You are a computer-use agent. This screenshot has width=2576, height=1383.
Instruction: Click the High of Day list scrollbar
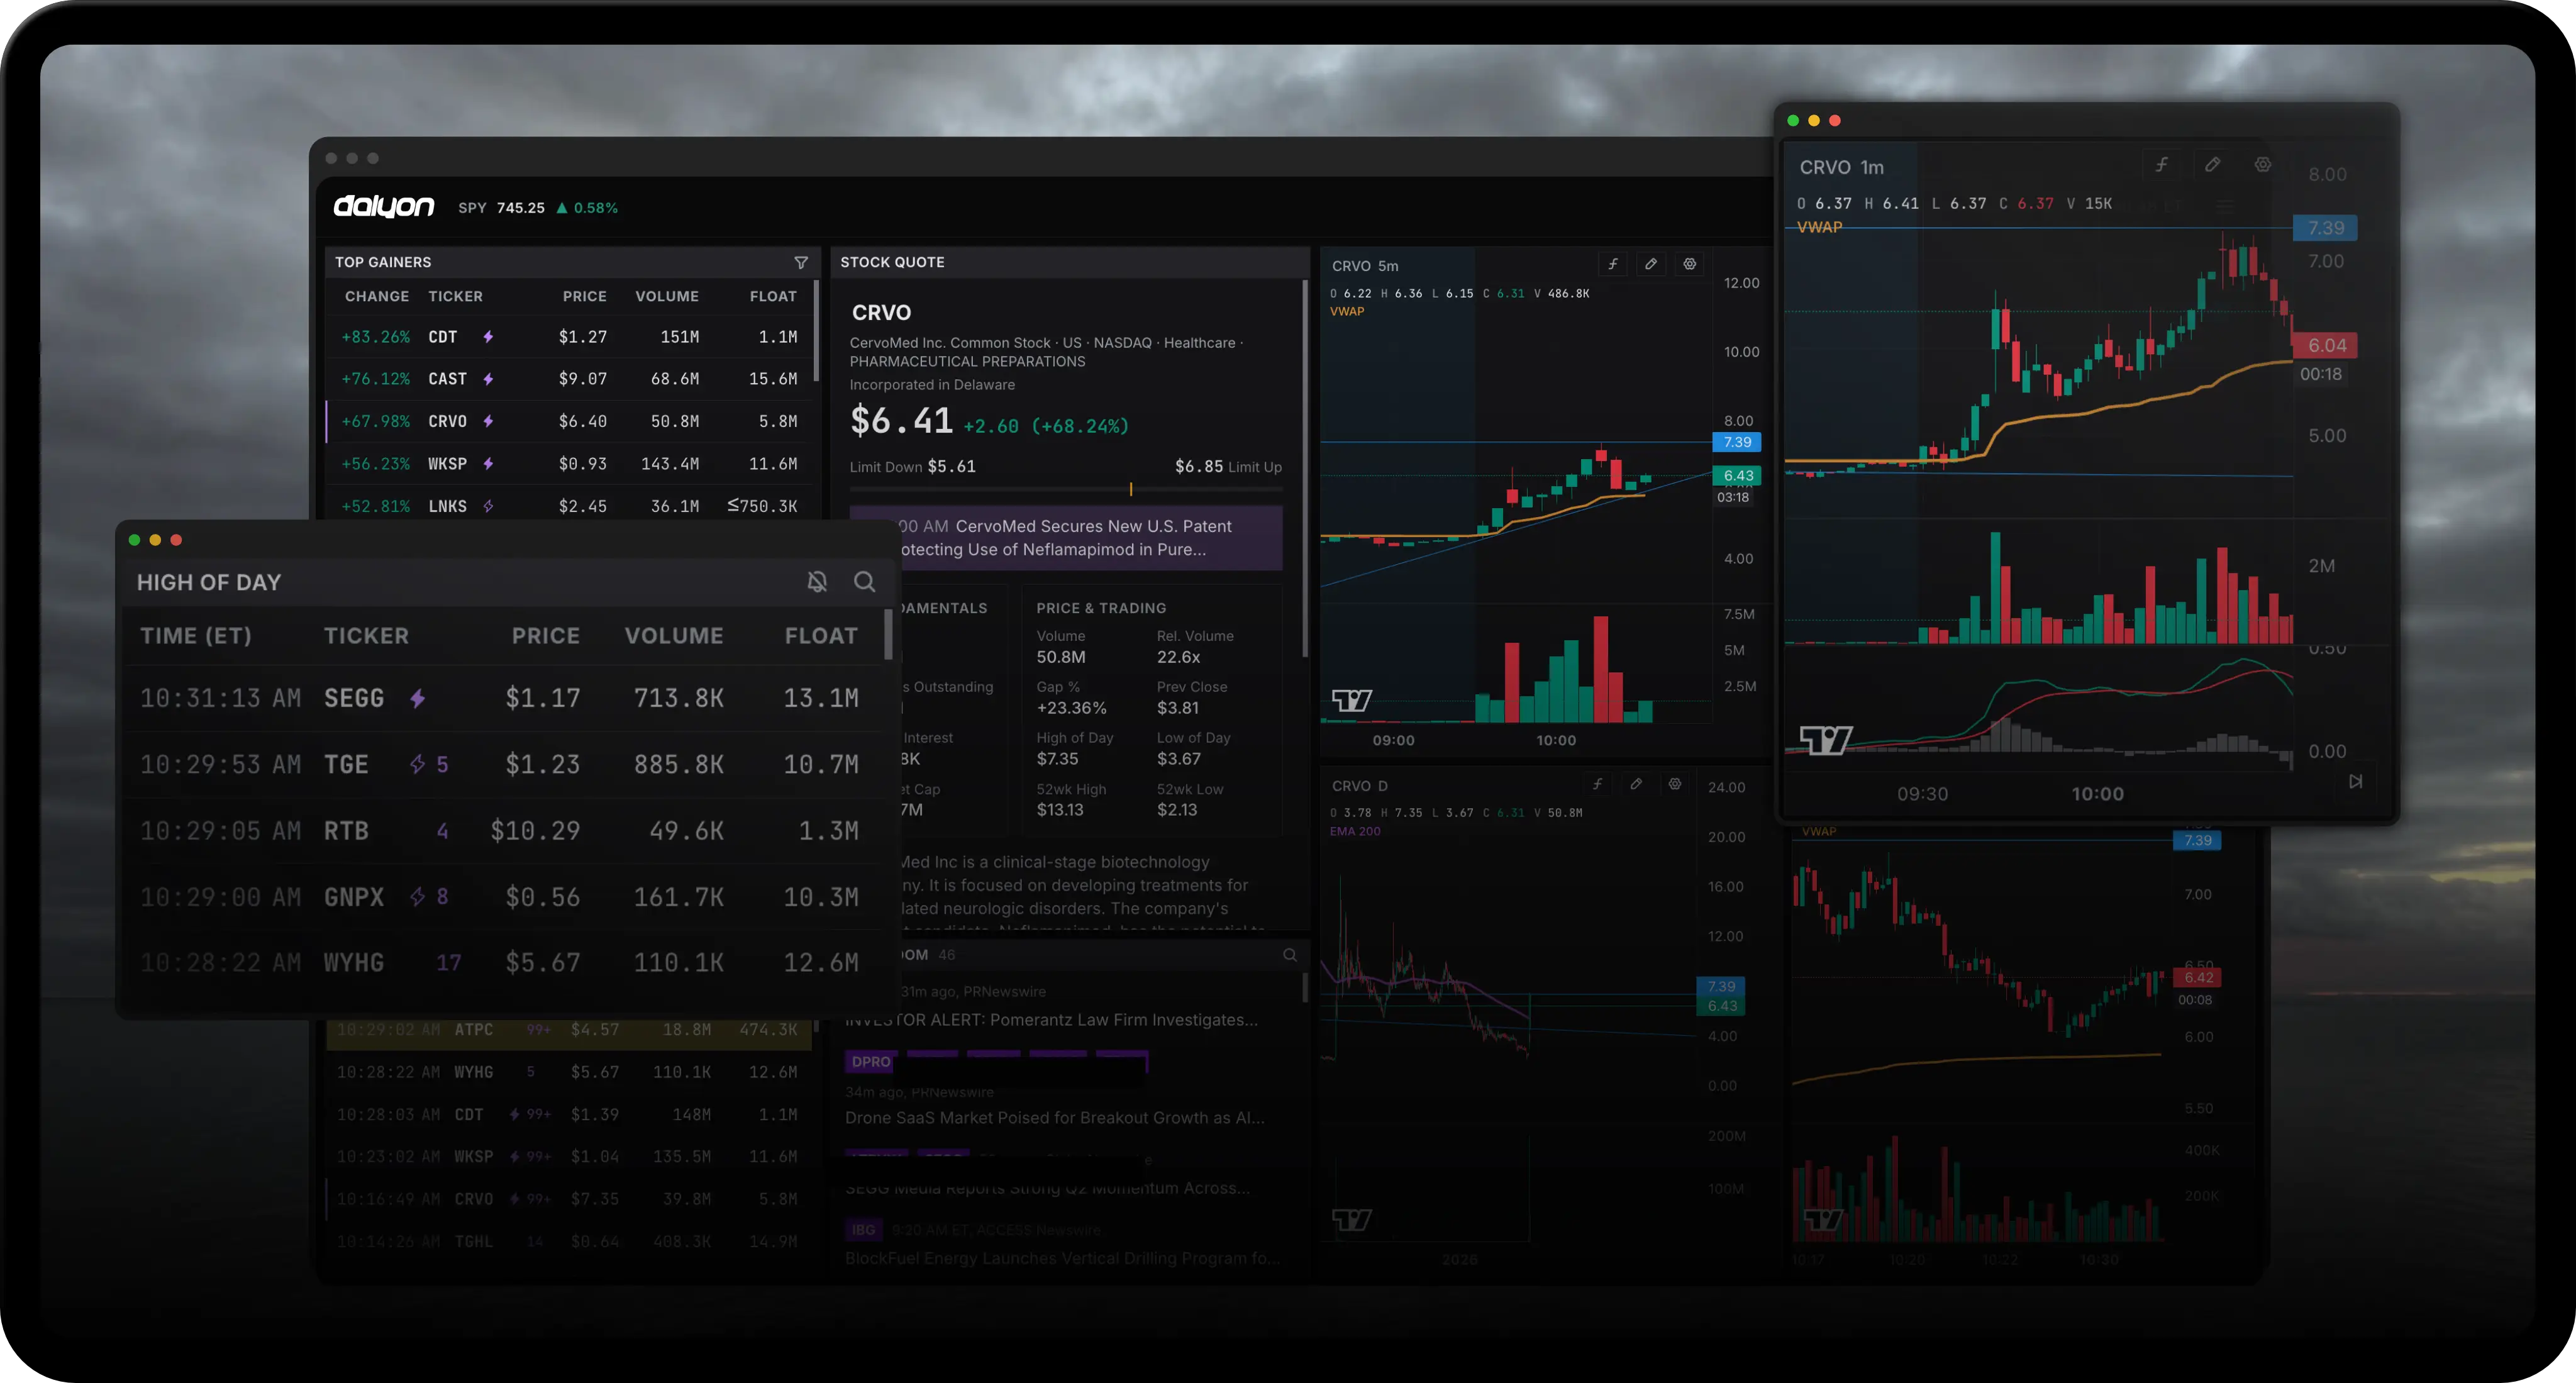pyautogui.click(x=888, y=636)
